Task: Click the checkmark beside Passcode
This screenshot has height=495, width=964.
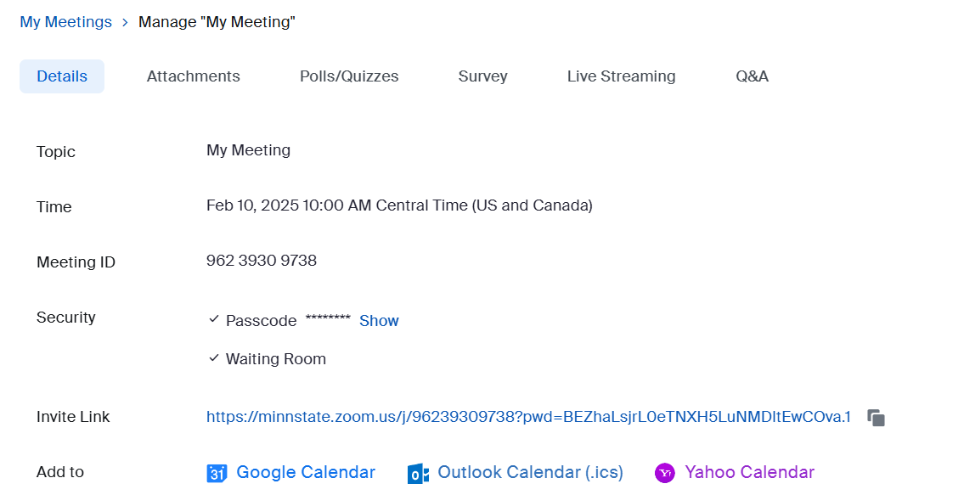Action: coord(214,320)
